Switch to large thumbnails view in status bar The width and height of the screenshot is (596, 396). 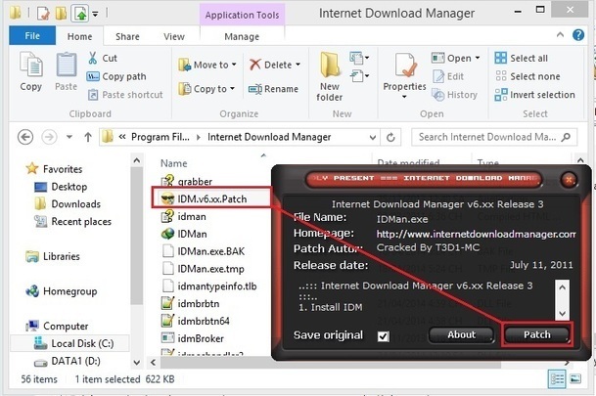[x=577, y=378]
